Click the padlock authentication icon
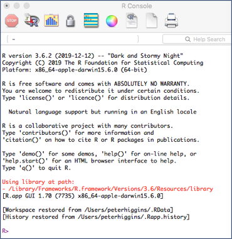Viewport: 232px width, 239px height. 70,21
